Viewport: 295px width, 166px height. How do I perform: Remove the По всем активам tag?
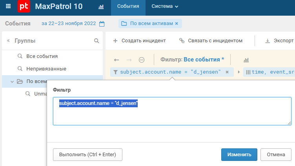point(177,23)
